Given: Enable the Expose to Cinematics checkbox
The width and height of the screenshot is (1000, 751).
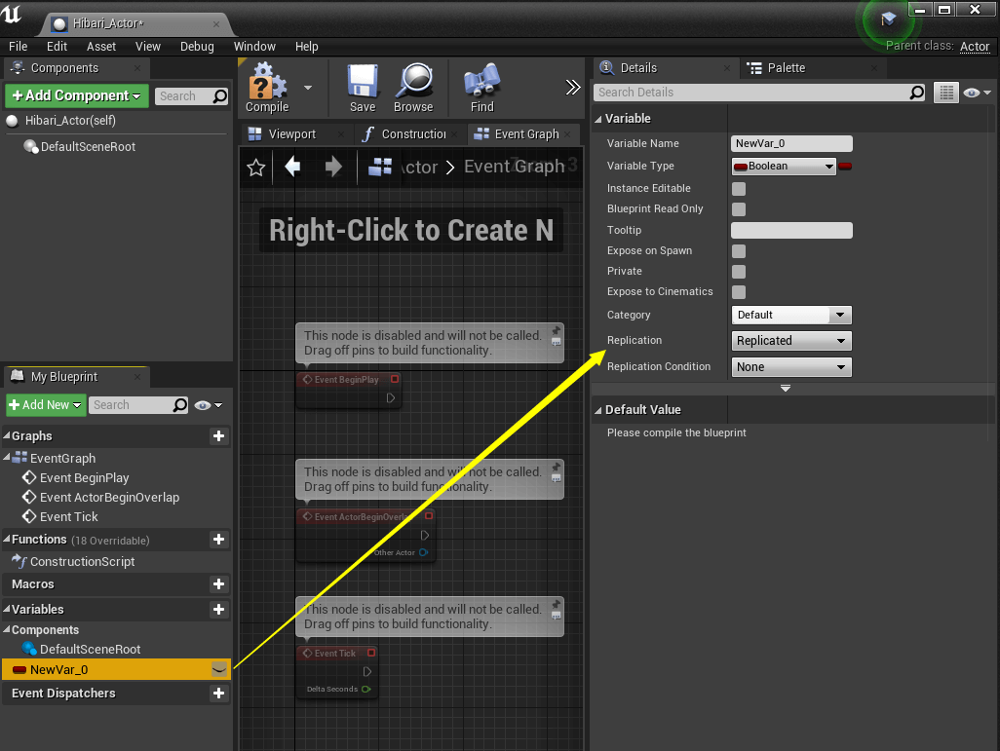Looking at the screenshot, I should click(x=739, y=292).
